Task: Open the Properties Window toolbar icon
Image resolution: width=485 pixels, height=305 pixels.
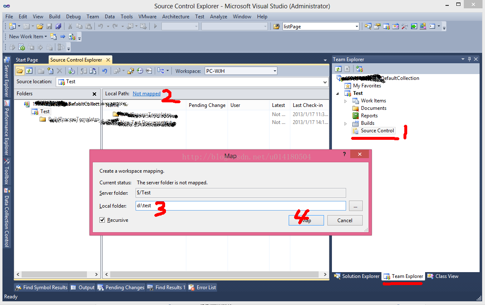Action: coord(377,26)
